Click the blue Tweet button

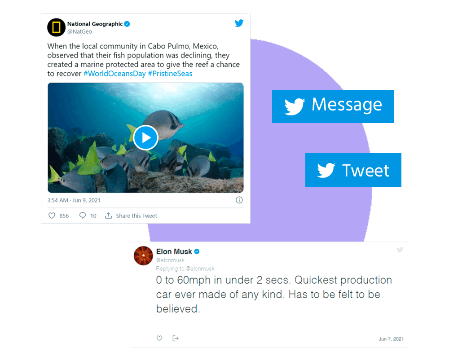coord(353,170)
